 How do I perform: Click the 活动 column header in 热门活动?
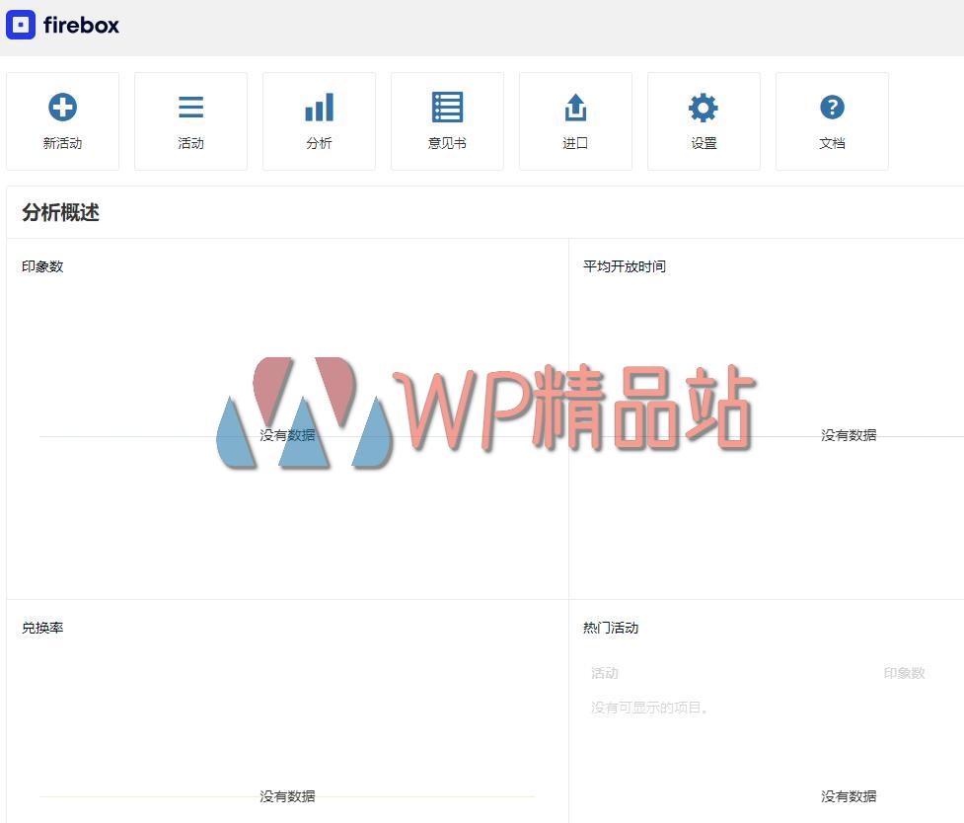tap(604, 672)
